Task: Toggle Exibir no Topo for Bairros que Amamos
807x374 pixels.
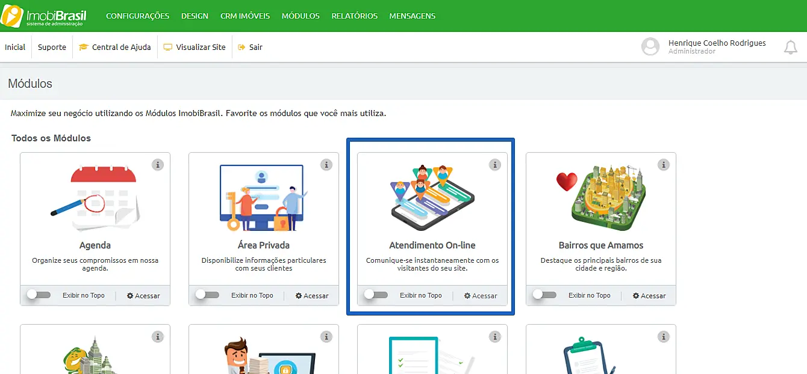Action: pyautogui.click(x=545, y=295)
